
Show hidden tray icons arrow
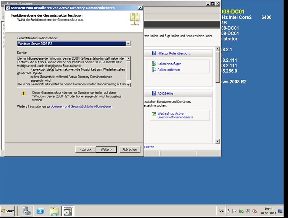point(229,211)
